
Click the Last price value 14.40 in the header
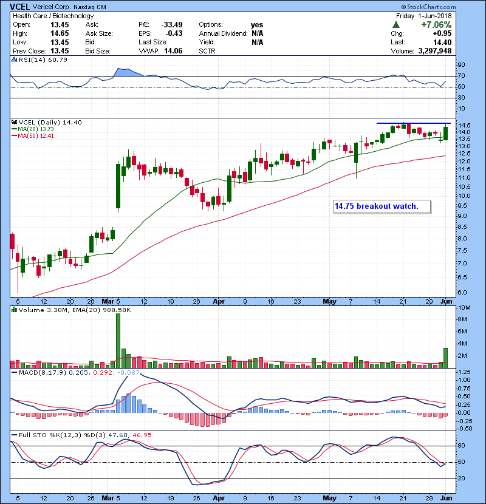click(x=442, y=42)
